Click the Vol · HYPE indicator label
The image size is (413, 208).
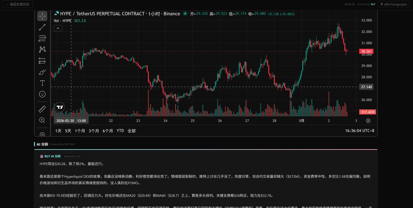(x=62, y=21)
